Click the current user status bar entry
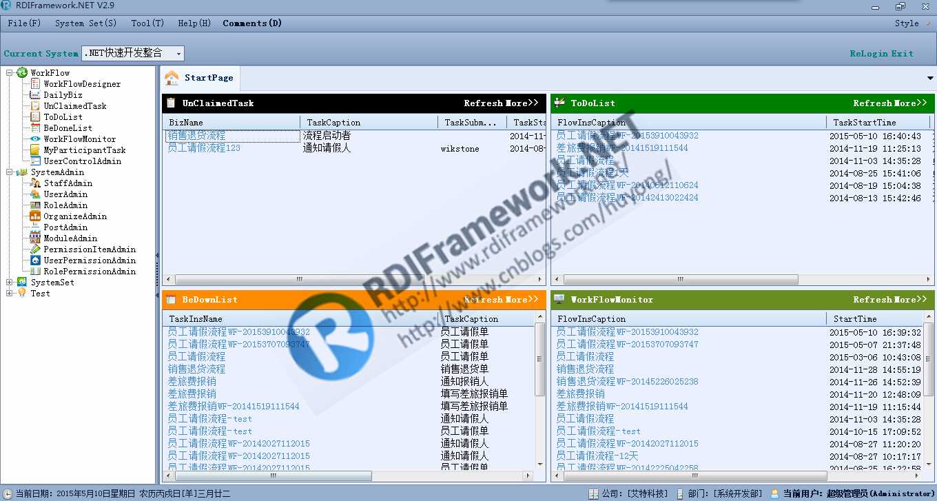 click(x=852, y=493)
